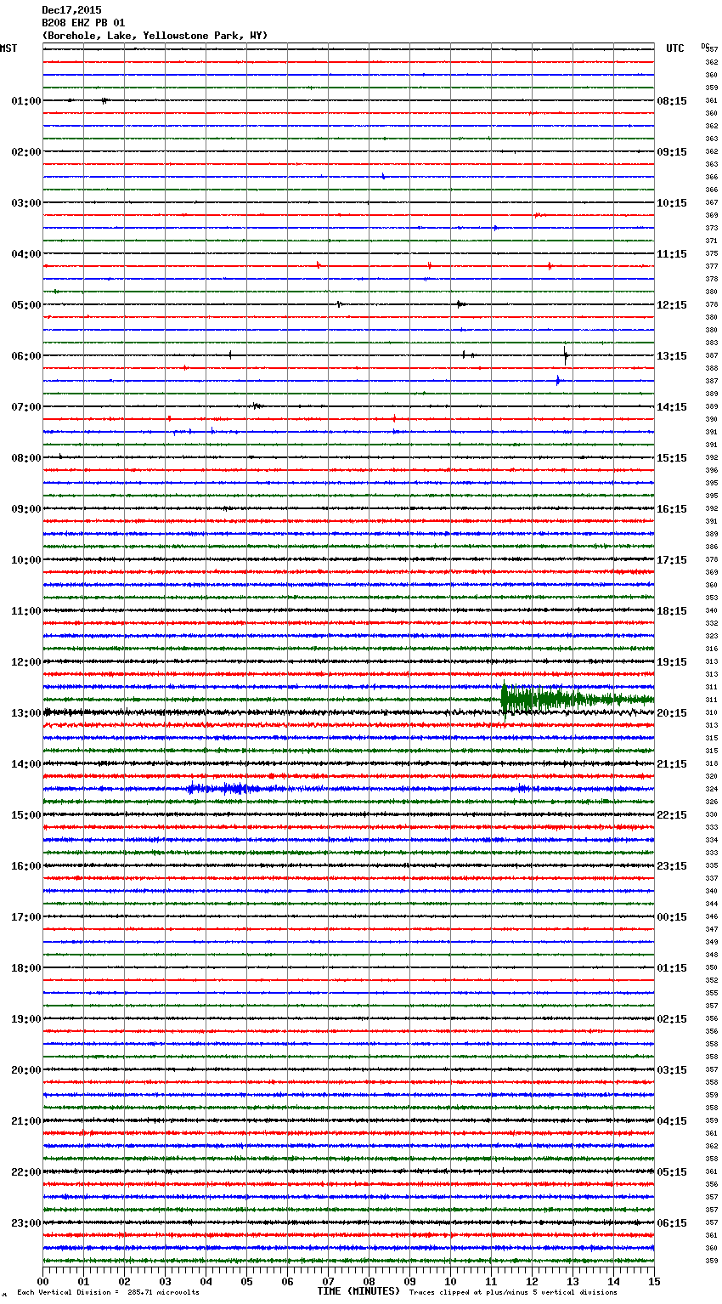Select the 19:00 MST row label
The width and height of the screenshot is (722, 1304).
coord(26,1019)
